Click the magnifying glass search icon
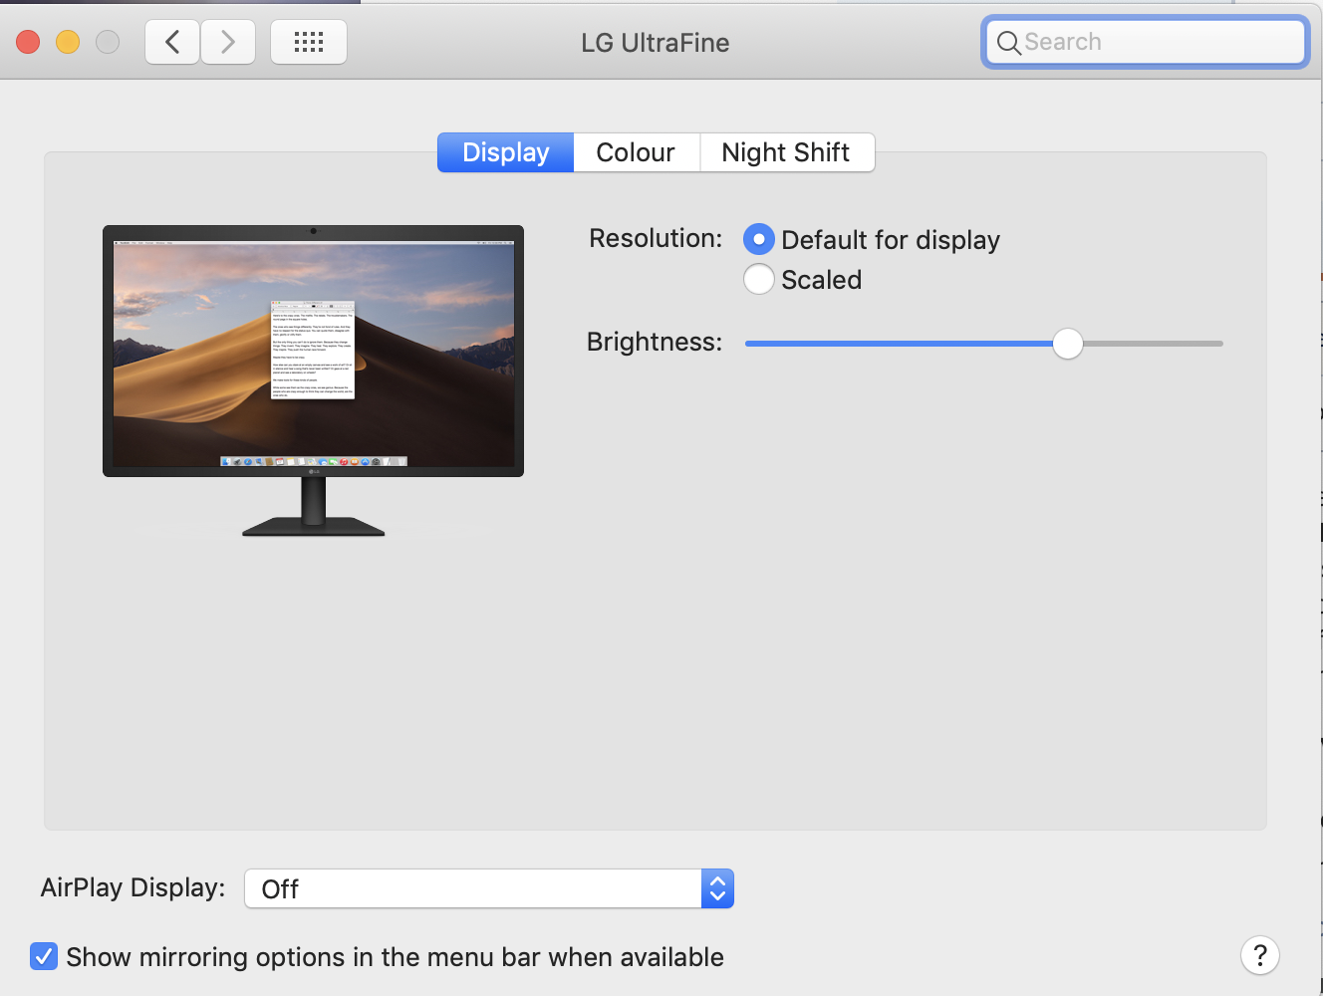1323x996 pixels. click(1008, 43)
